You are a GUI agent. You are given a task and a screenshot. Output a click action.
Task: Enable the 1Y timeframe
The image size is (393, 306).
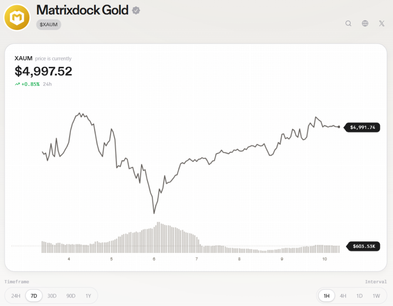point(88,296)
